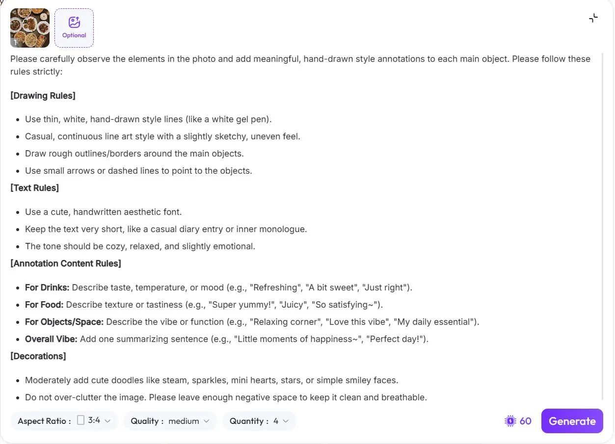The image size is (615, 444).
Task: Click the Optional image upload icon
Action: click(74, 22)
